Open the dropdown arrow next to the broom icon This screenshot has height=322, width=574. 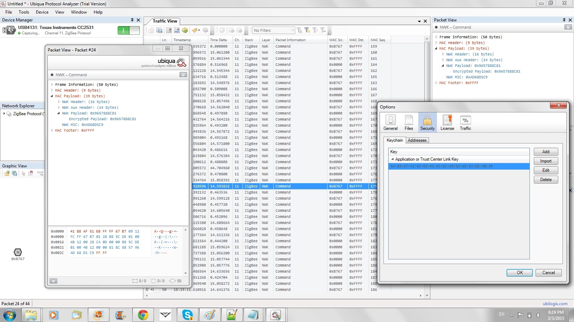pos(199,30)
